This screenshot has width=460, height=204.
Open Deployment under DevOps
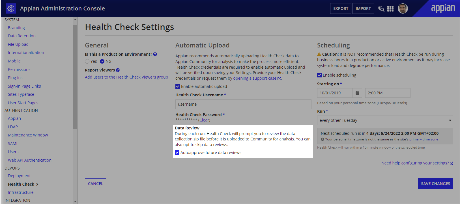click(19, 176)
